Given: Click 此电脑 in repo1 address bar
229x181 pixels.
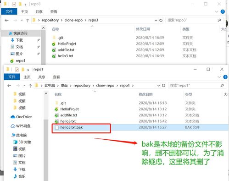Looking at the screenshot, I should click(x=50, y=86).
